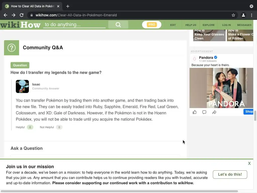This screenshot has width=257, height=193.
Task: Click the PRO button
Action: [152, 25]
